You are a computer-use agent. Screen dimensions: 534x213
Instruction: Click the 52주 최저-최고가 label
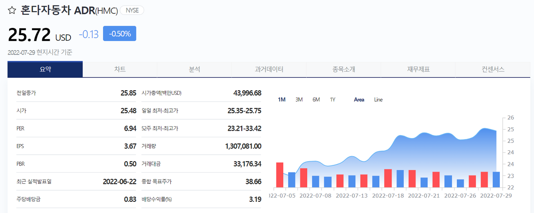point(160,128)
